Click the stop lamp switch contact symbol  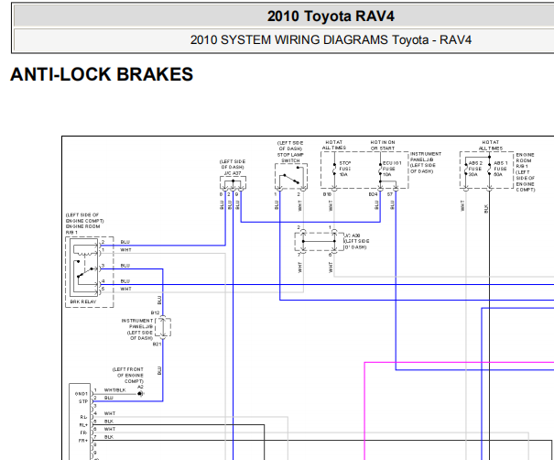(x=291, y=177)
